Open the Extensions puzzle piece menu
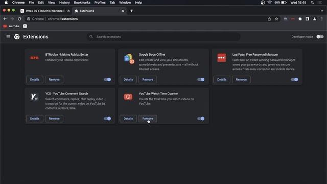327x184 pixels. [x=300, y=19]
